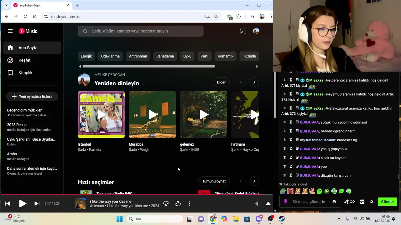The width and height of the screenshot is (401, 225).
Task: Select the Uyku mood chip
Action: click(187, 56)
